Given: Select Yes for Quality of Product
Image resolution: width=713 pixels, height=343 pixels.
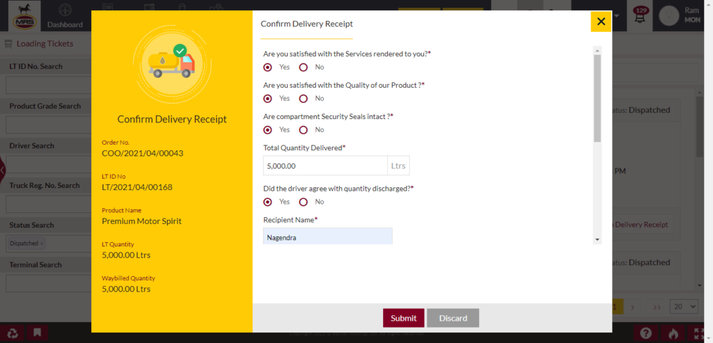Looking at the screenshot, I should [x=268, y=99].
